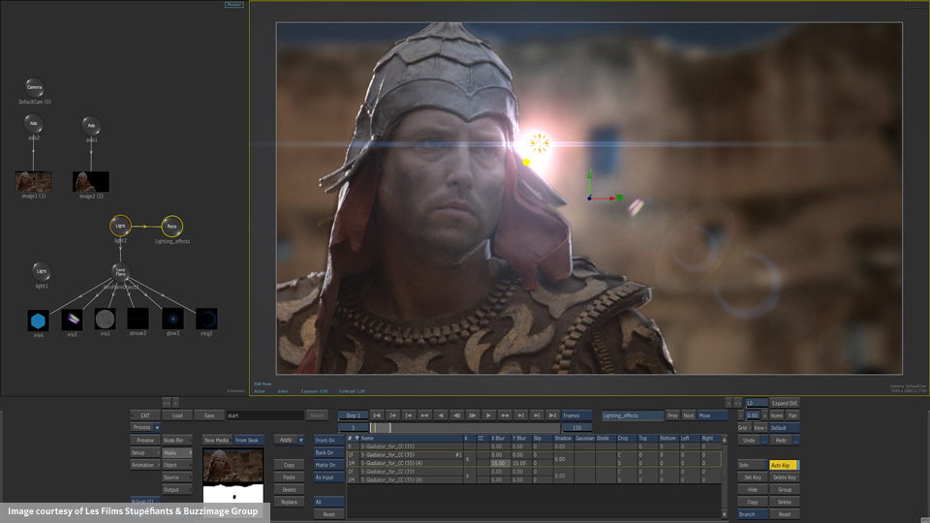Select the ring2 flare node
The image size is (930, 523).
click(x=206, y=319)
